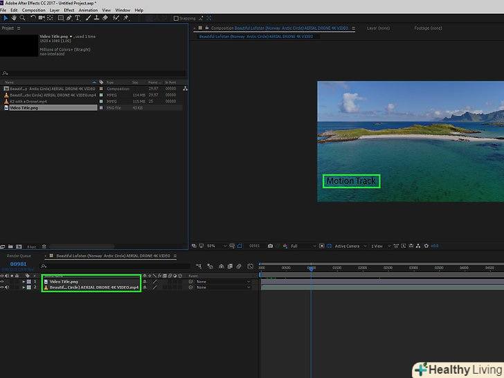Toggle visibility of the AERIAL DRONE video layer
Viewport: 504px width, 378px height.
2,287
